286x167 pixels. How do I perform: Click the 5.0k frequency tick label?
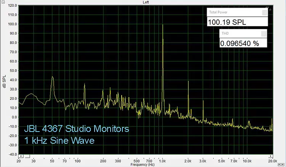coord(222,161)
